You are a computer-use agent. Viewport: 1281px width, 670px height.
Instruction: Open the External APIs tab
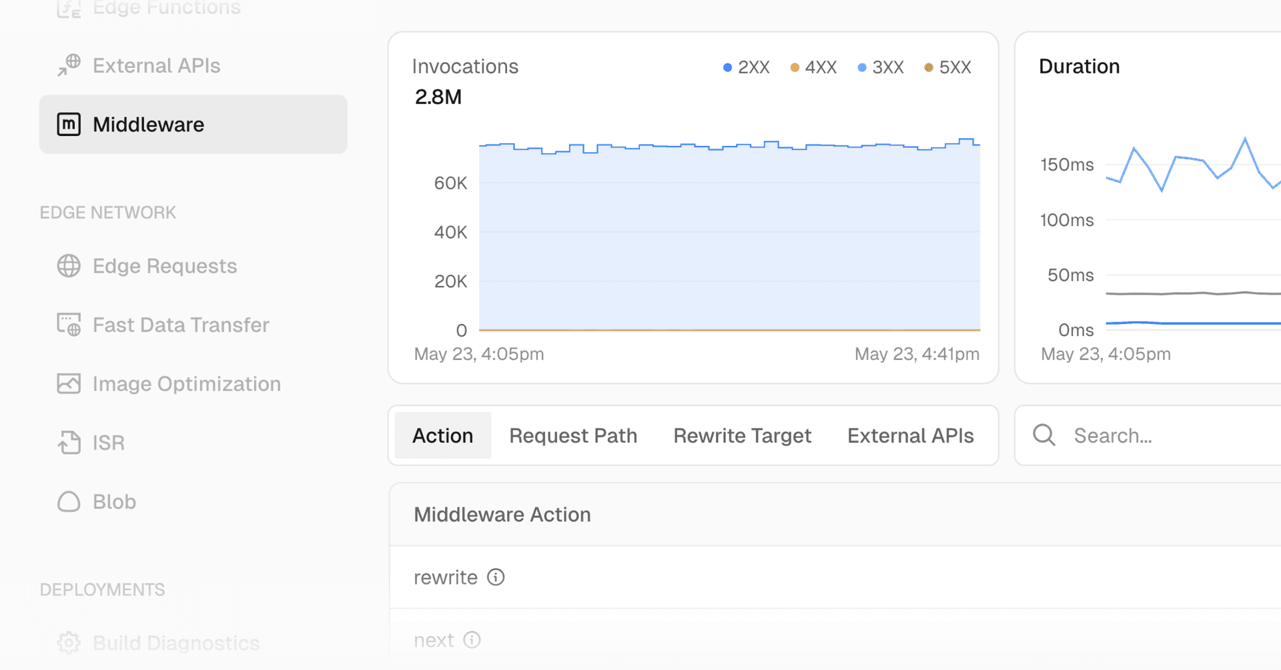click(910, 435)
